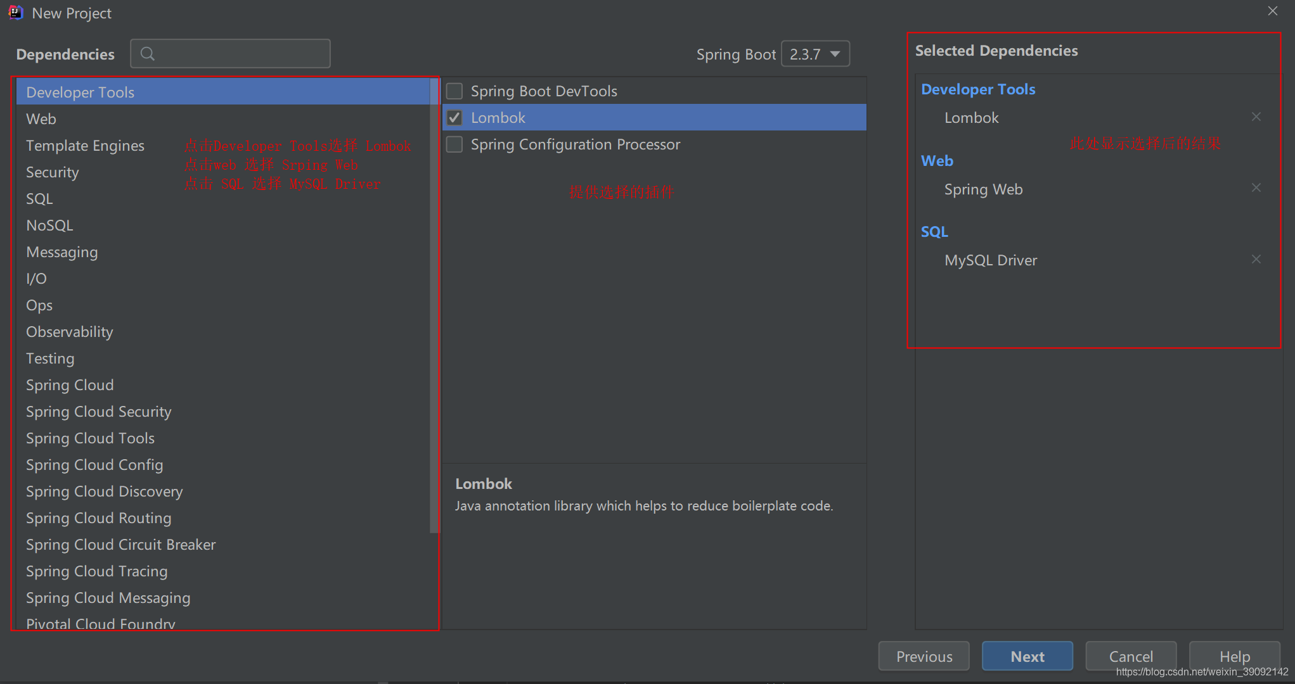Enable Spring Boot DevTools
1295x684 pixels.
click(454, 91)
